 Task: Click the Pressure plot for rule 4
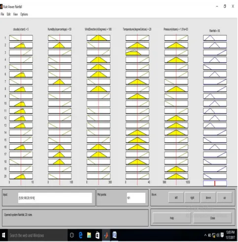click(x=176, y=60)
